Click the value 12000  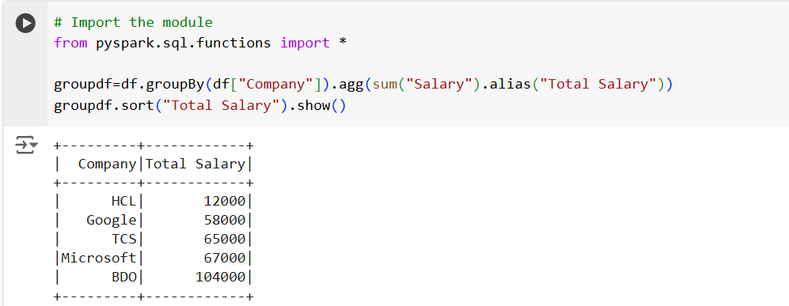[225, 202]
